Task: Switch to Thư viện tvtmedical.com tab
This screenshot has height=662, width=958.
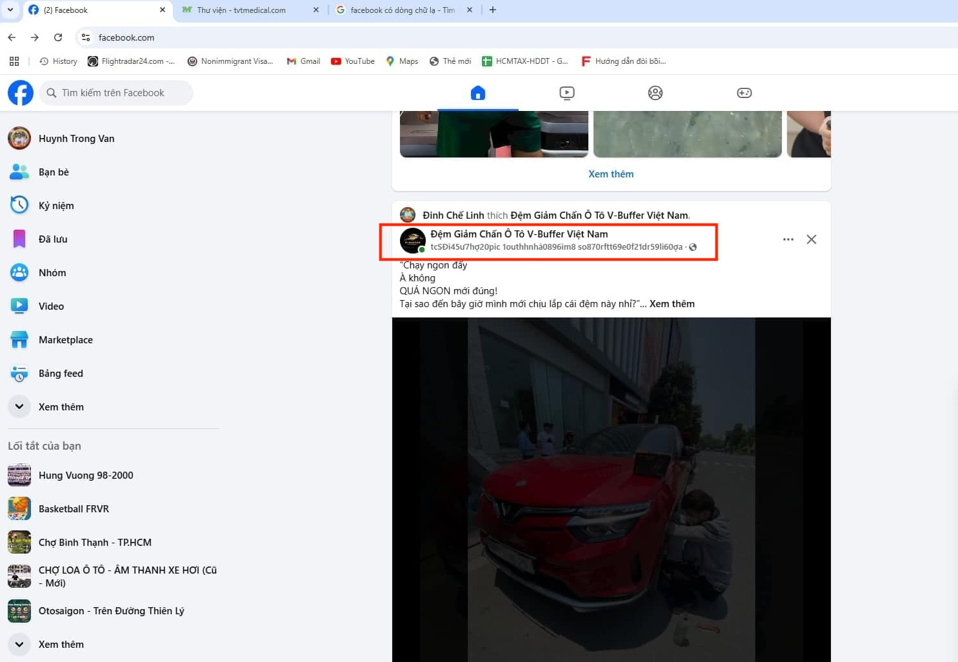Action: (x=241, y=10)
